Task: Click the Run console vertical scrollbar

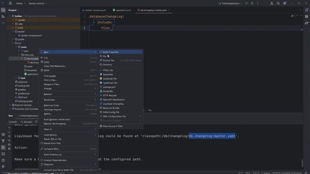Action: (x=302, y=163)
